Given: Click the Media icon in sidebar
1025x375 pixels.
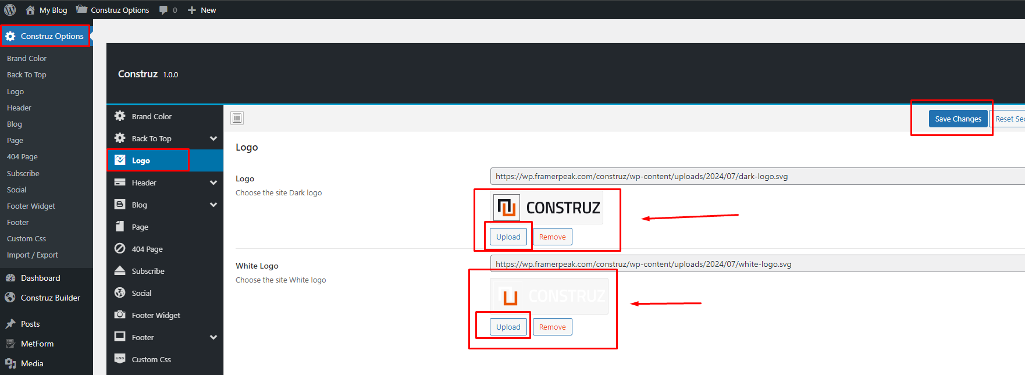Looking at the screenshot, I should point(10,363).
